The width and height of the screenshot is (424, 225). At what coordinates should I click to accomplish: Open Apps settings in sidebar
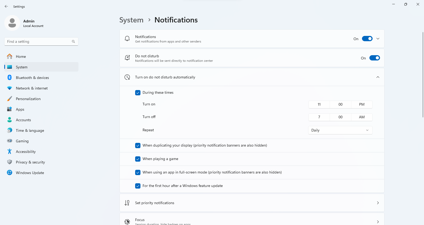click(41, 109)
